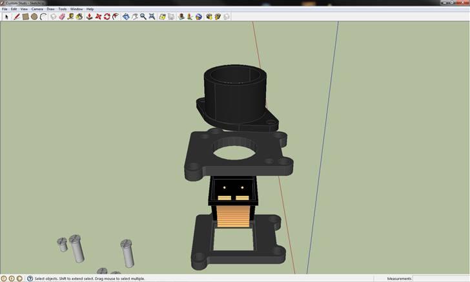The height and width of the screenshot is (282, 470).
Task: Activate the Orbit camera tool
Action: pos(125,17)
